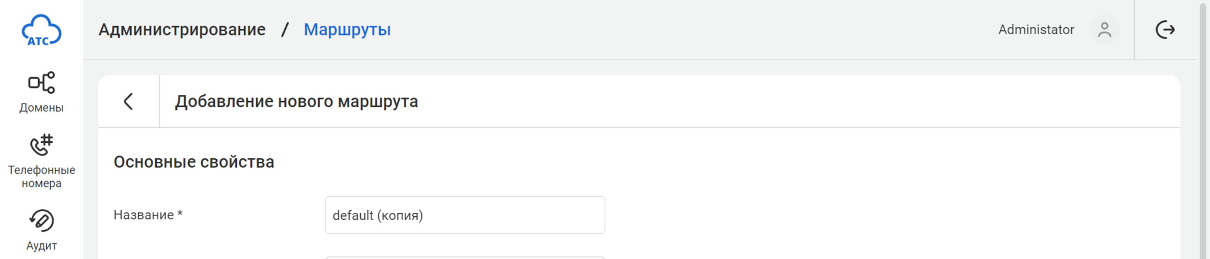Click the Администрирование breadcrumb

182,30
